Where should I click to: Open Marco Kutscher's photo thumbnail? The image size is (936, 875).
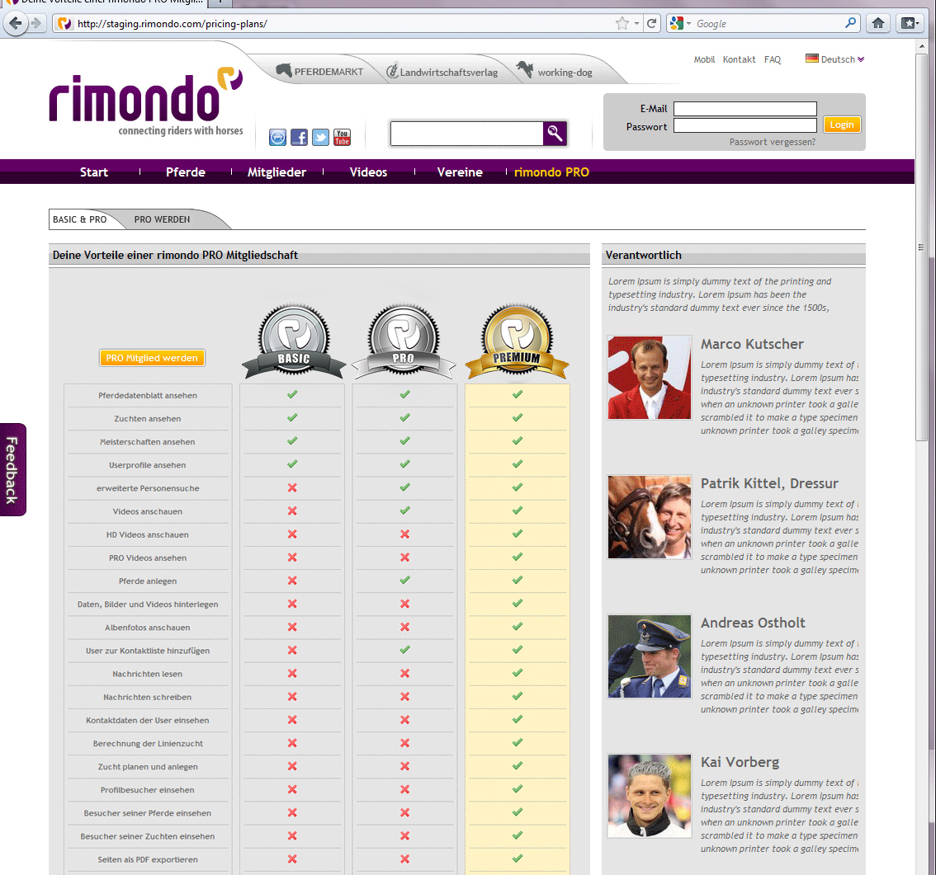pos(650,378)
